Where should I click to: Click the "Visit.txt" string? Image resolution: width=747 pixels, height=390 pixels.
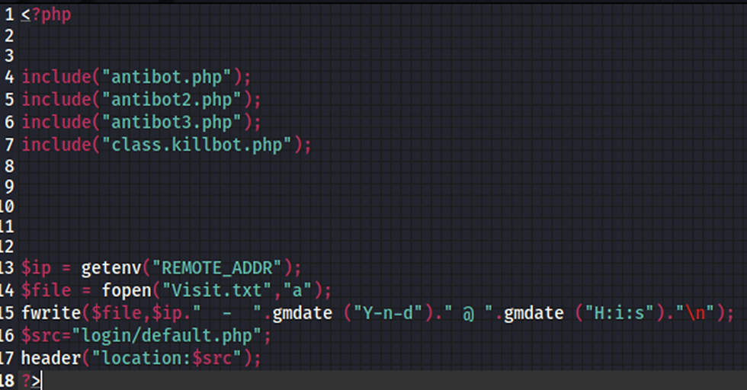217,290
